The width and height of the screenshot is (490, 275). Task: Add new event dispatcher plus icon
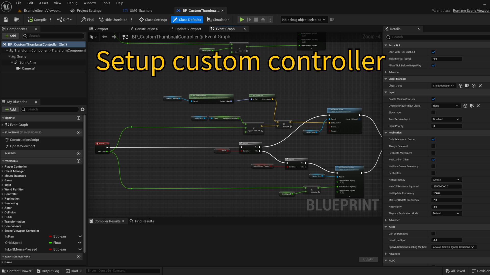tap(79, 256)
